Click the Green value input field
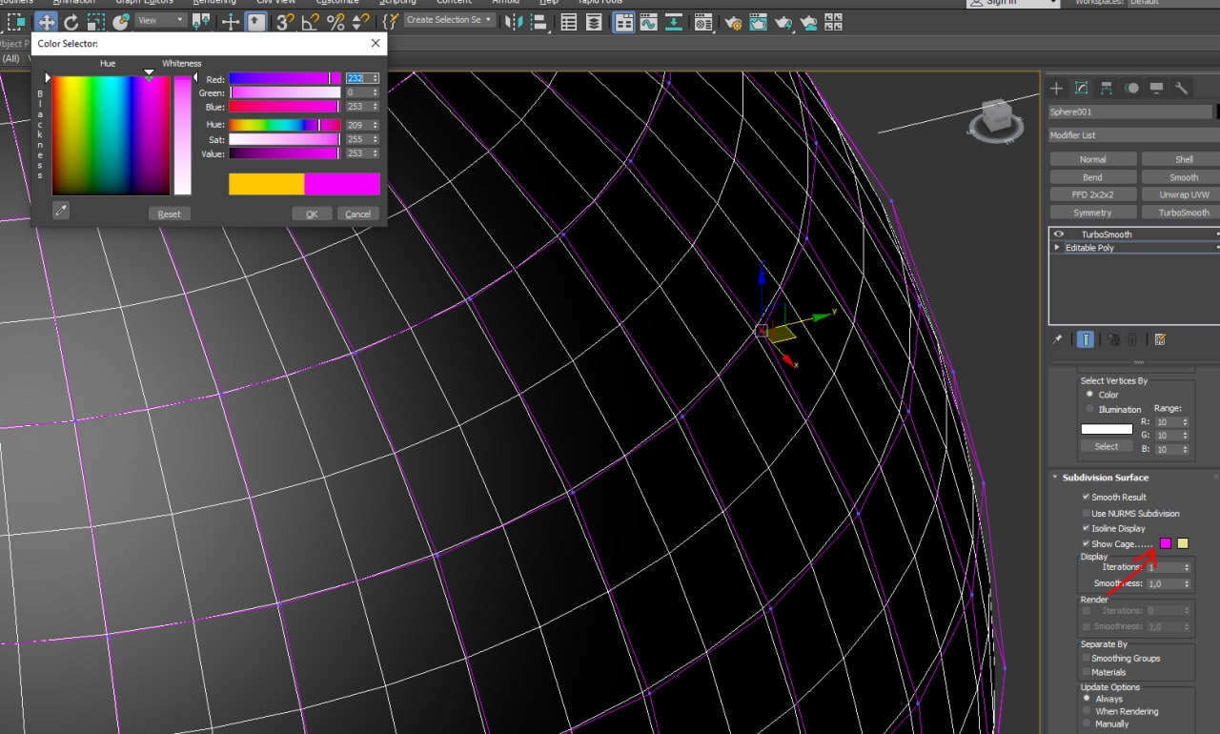Viewport: 1220px width, 734px height. click(x=358, y=92)
